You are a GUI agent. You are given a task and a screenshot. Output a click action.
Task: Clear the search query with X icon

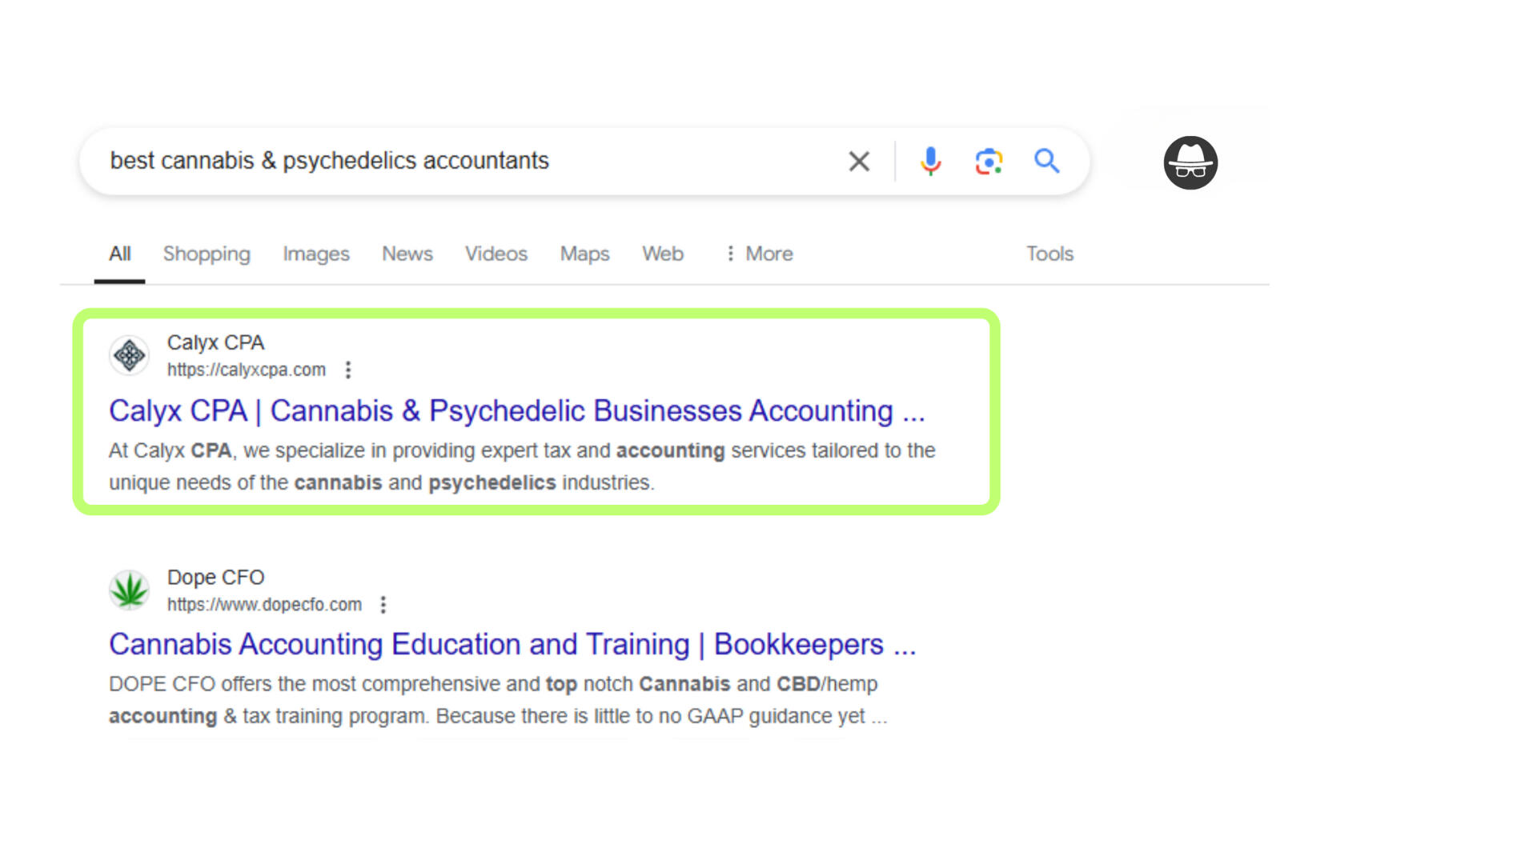click(x=859, y=162)
